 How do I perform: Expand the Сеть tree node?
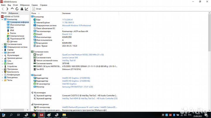pos(2,61)
